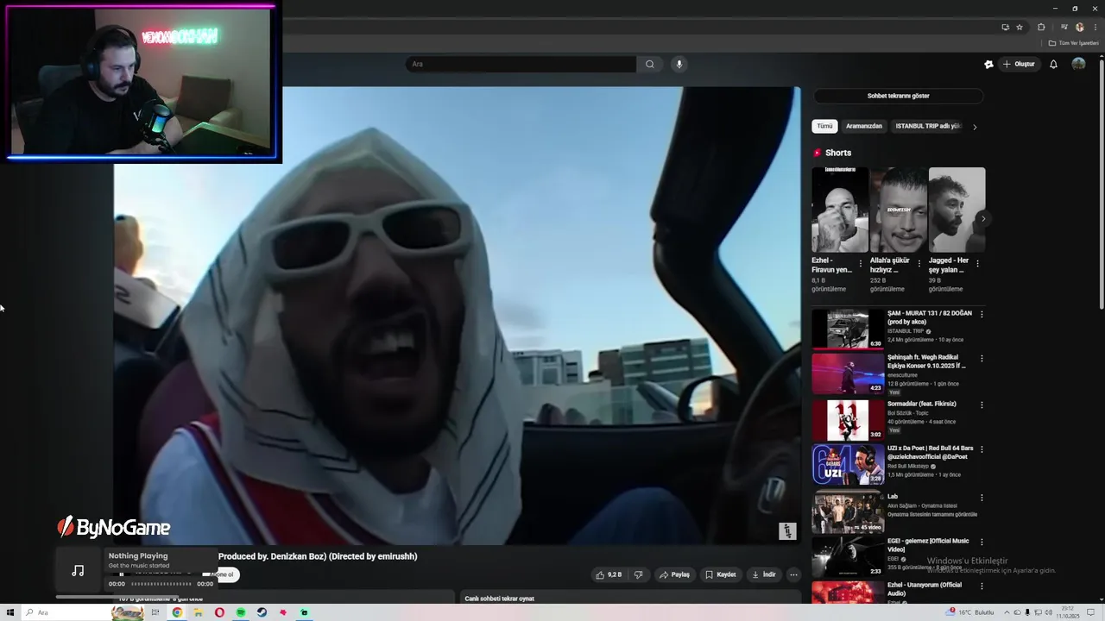
Task: Click the music overlay progress slider
Action: pyautogui.click(x=161, y=584)
